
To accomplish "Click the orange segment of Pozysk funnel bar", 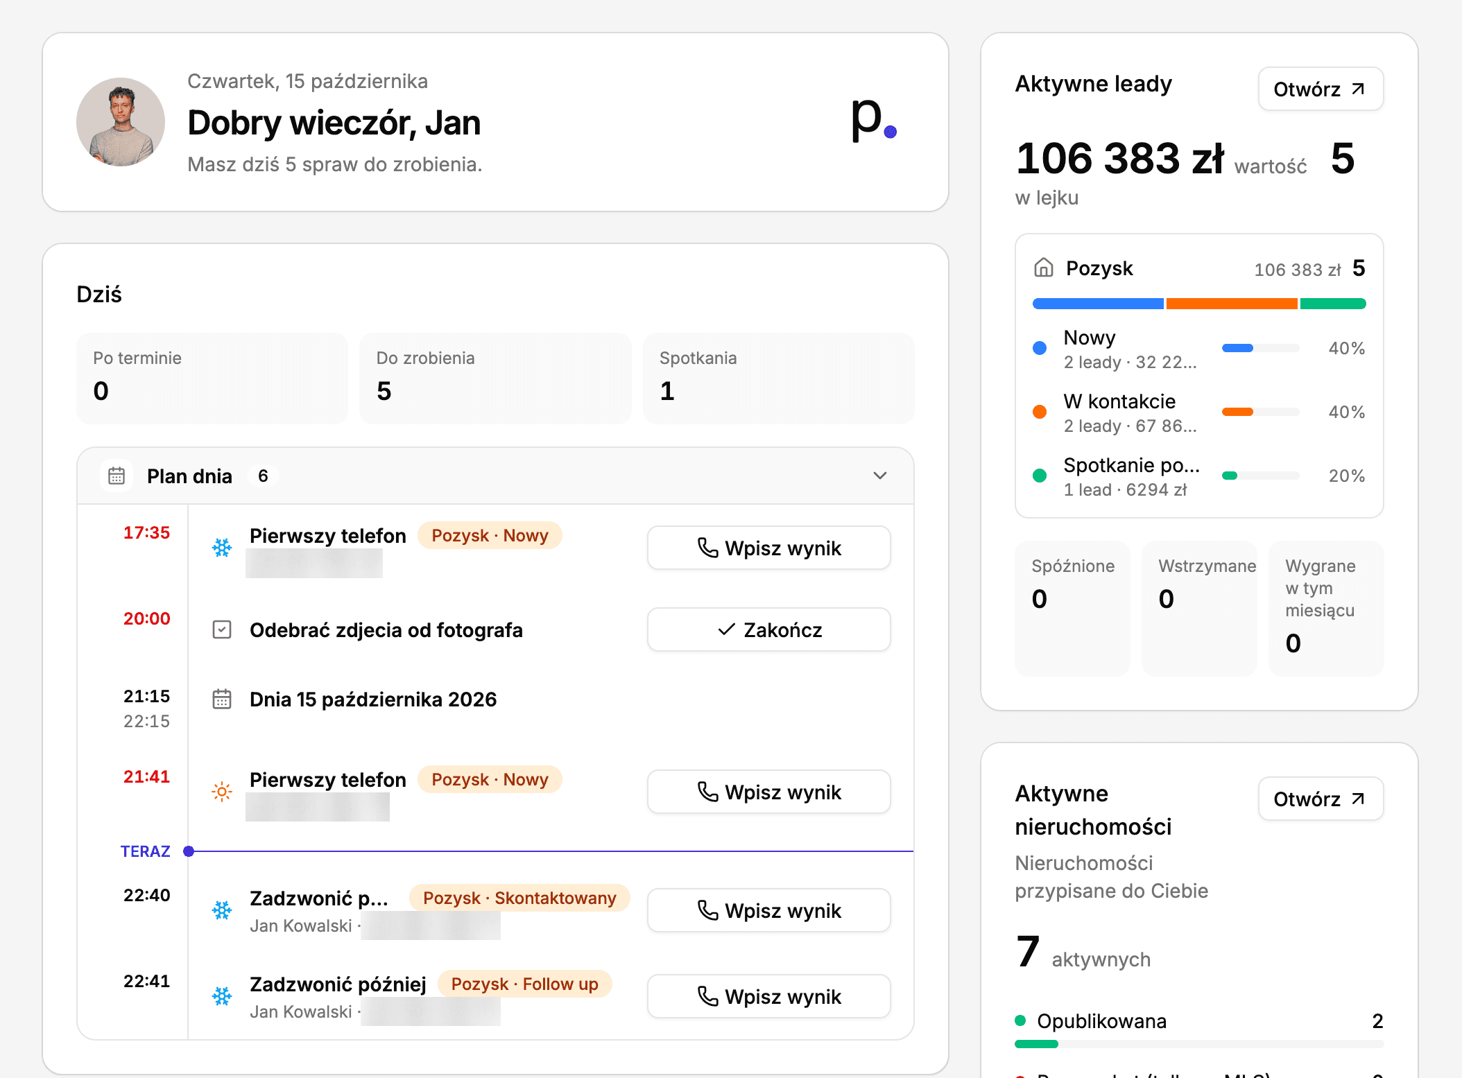I will [1232, 304].
